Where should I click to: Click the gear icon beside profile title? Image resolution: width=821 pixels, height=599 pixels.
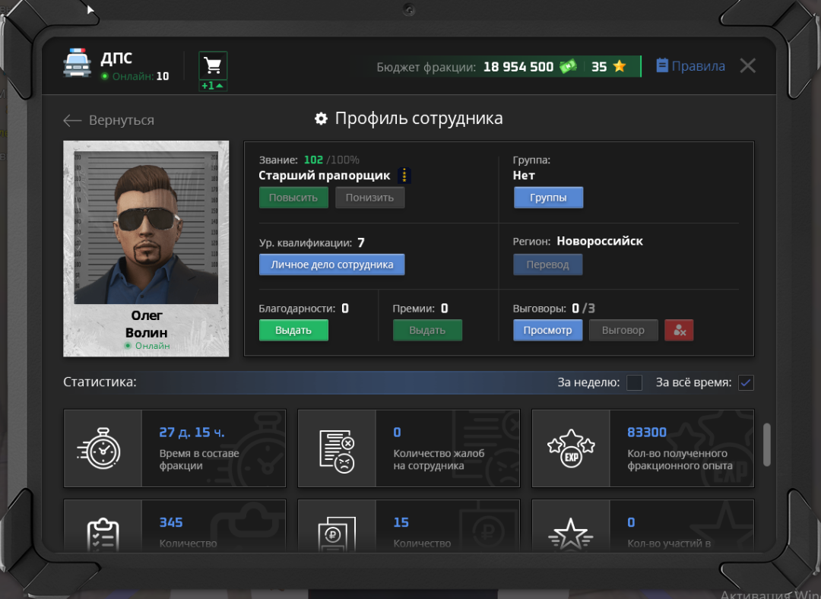click(x=321, y=119)
